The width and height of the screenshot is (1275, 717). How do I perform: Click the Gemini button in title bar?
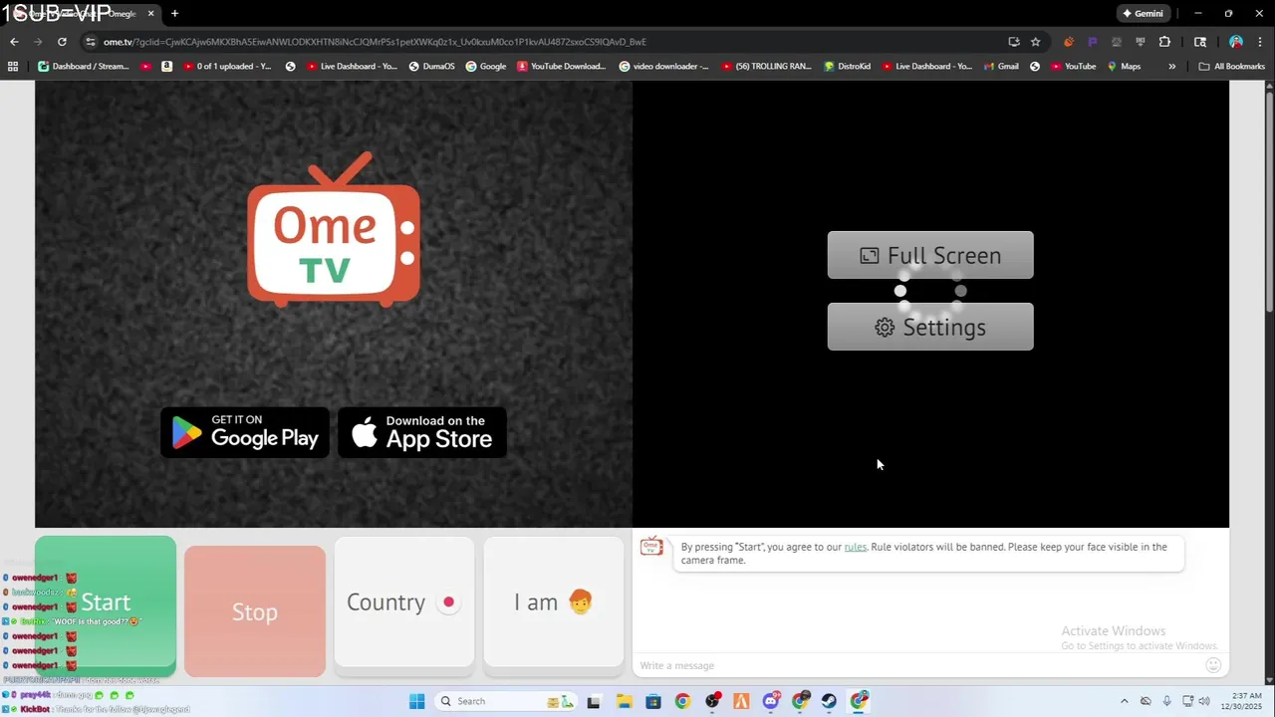click(x=1143, y=14)
